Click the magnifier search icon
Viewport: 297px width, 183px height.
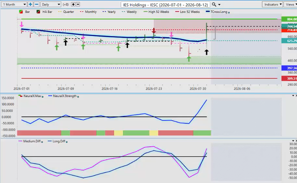pyautogui.click(x=214, y=4)
